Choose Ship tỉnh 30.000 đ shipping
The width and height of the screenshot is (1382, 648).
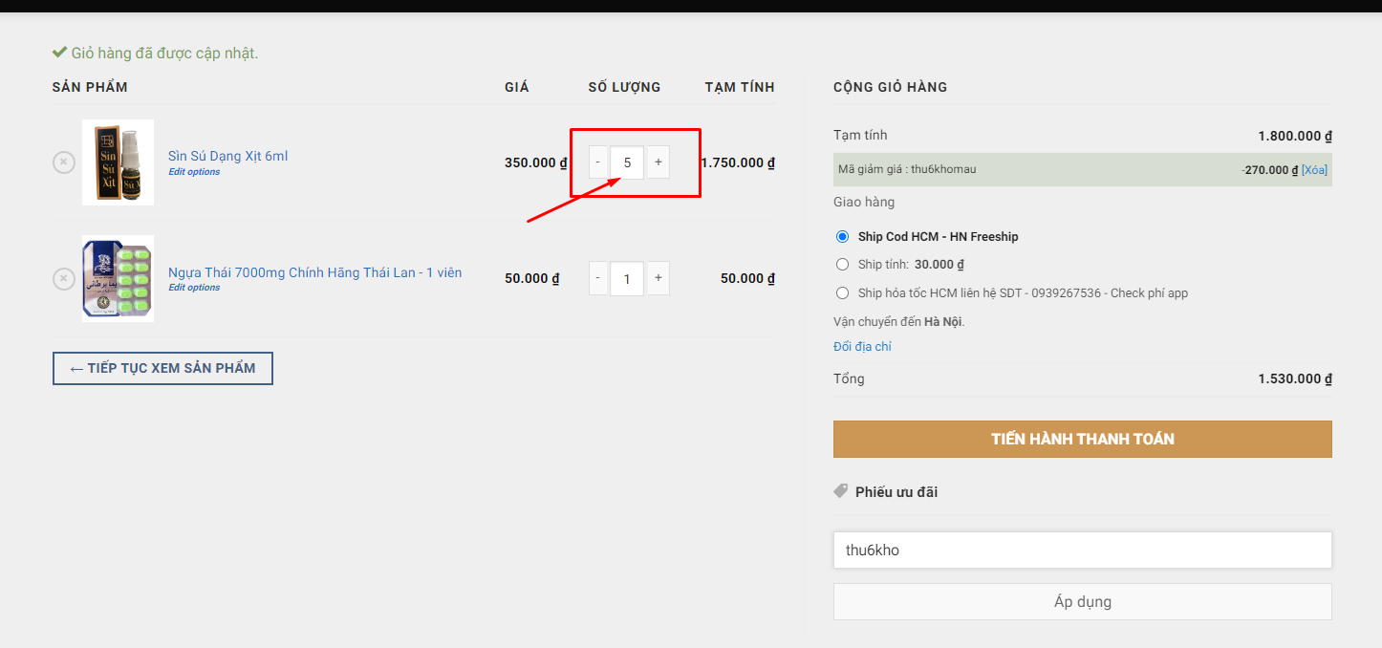[842, 265]
